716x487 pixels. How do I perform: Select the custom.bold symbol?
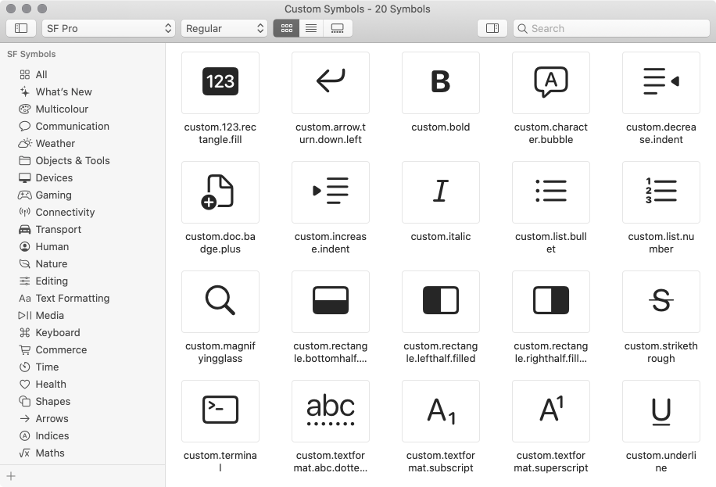coord(440,82)
